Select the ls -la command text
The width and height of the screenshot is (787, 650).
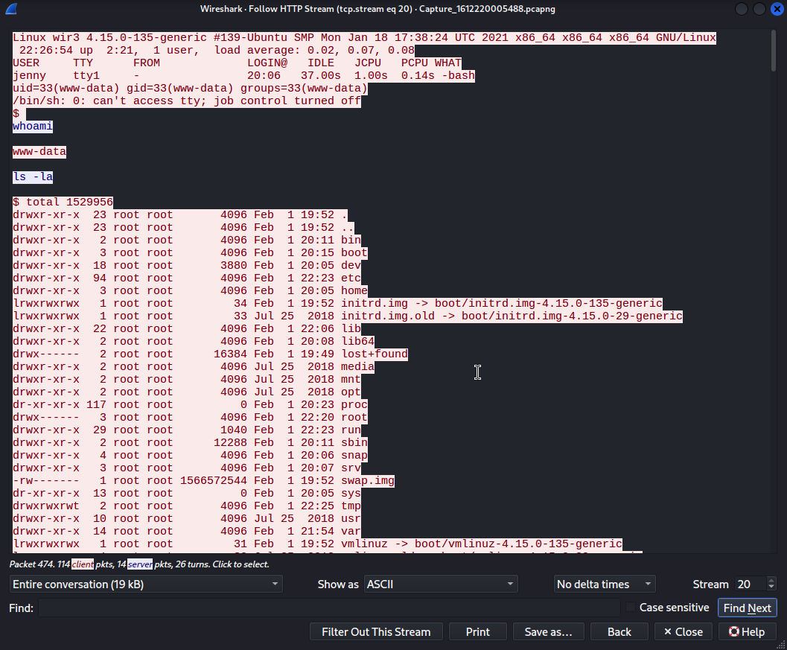pos(33,176)
